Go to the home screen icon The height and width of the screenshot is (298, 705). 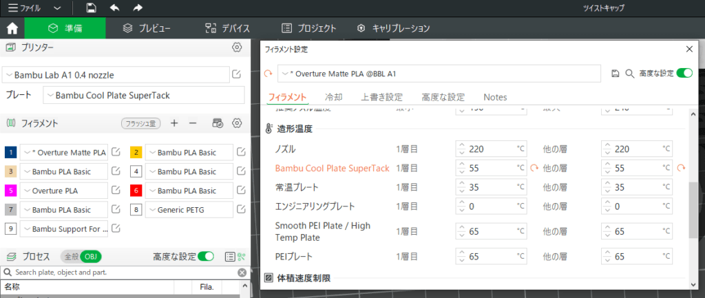coord(12,28)
